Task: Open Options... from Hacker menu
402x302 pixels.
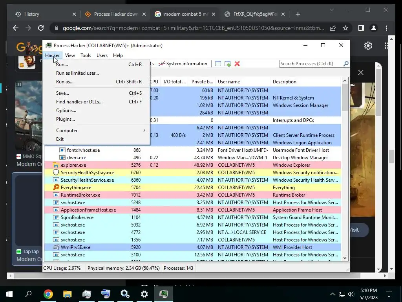Action: [96, 110]
